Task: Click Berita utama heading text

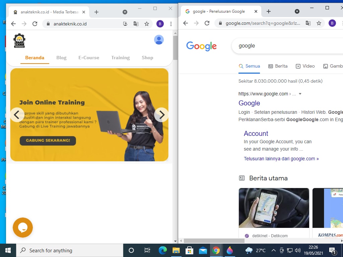Action: click(268, 178)
